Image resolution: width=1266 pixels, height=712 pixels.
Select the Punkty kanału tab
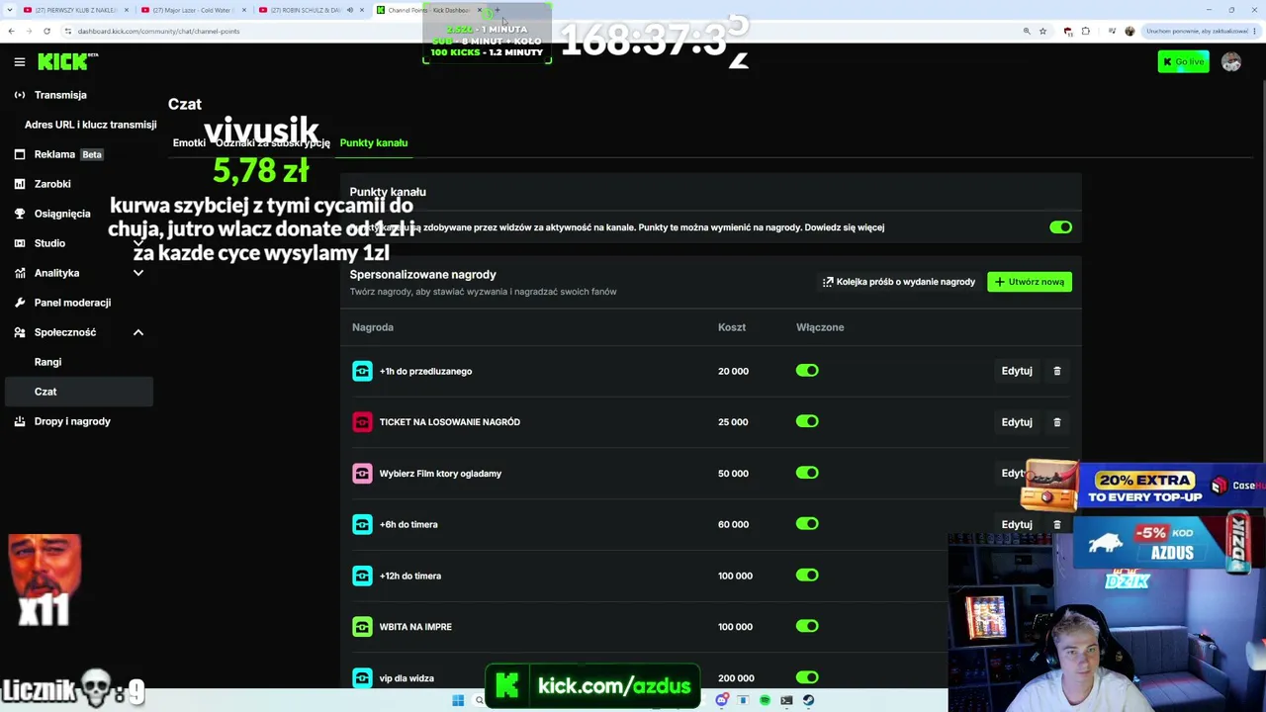click(x=374, y=142)
